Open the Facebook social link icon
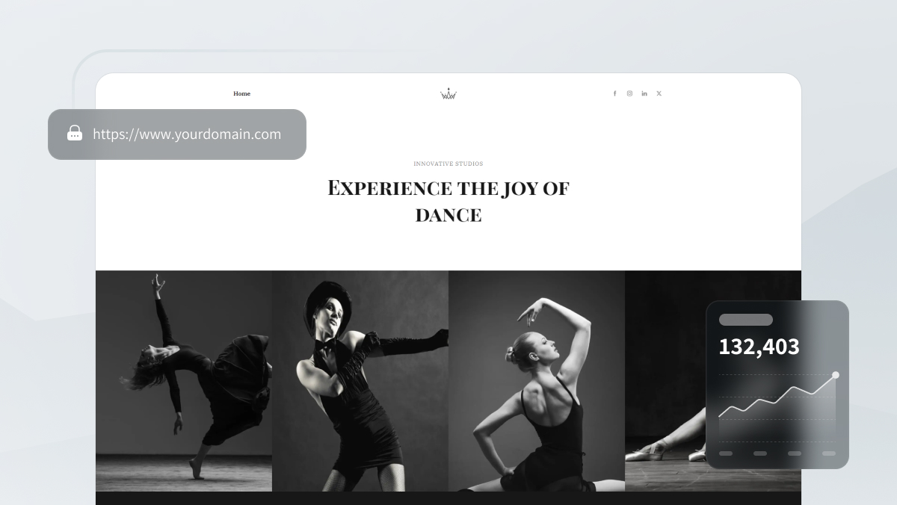The height and width of the screenshot is (505, 897). click(x=614, y=93)
